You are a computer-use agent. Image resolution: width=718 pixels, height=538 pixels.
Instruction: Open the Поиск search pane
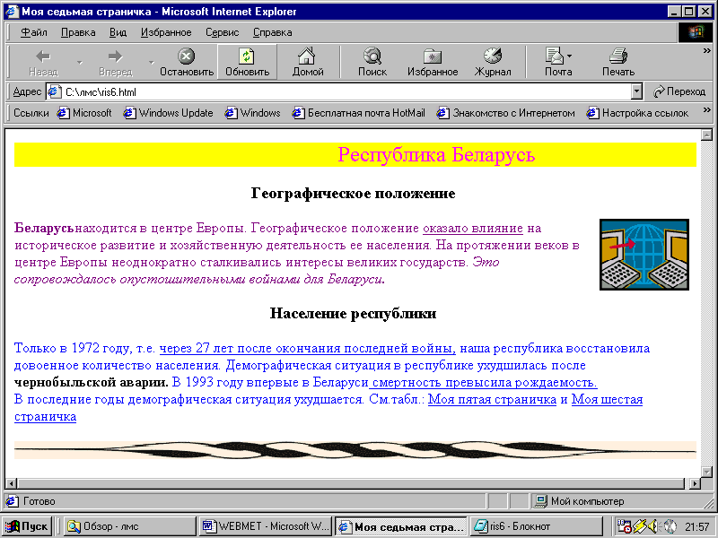(x=372, y=62)
